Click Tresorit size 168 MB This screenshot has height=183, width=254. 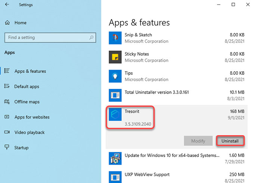[x=237, y=111]
